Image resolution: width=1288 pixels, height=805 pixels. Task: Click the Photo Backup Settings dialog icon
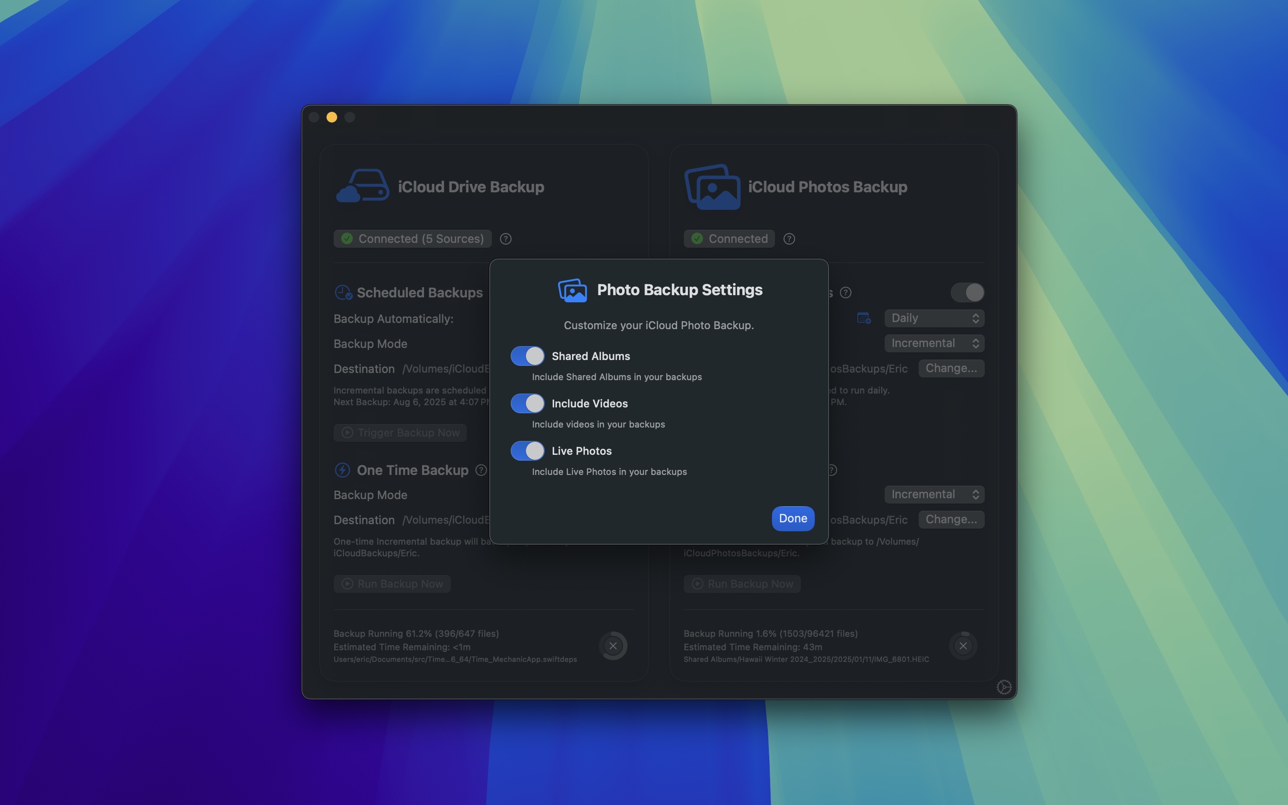(572, 291)
